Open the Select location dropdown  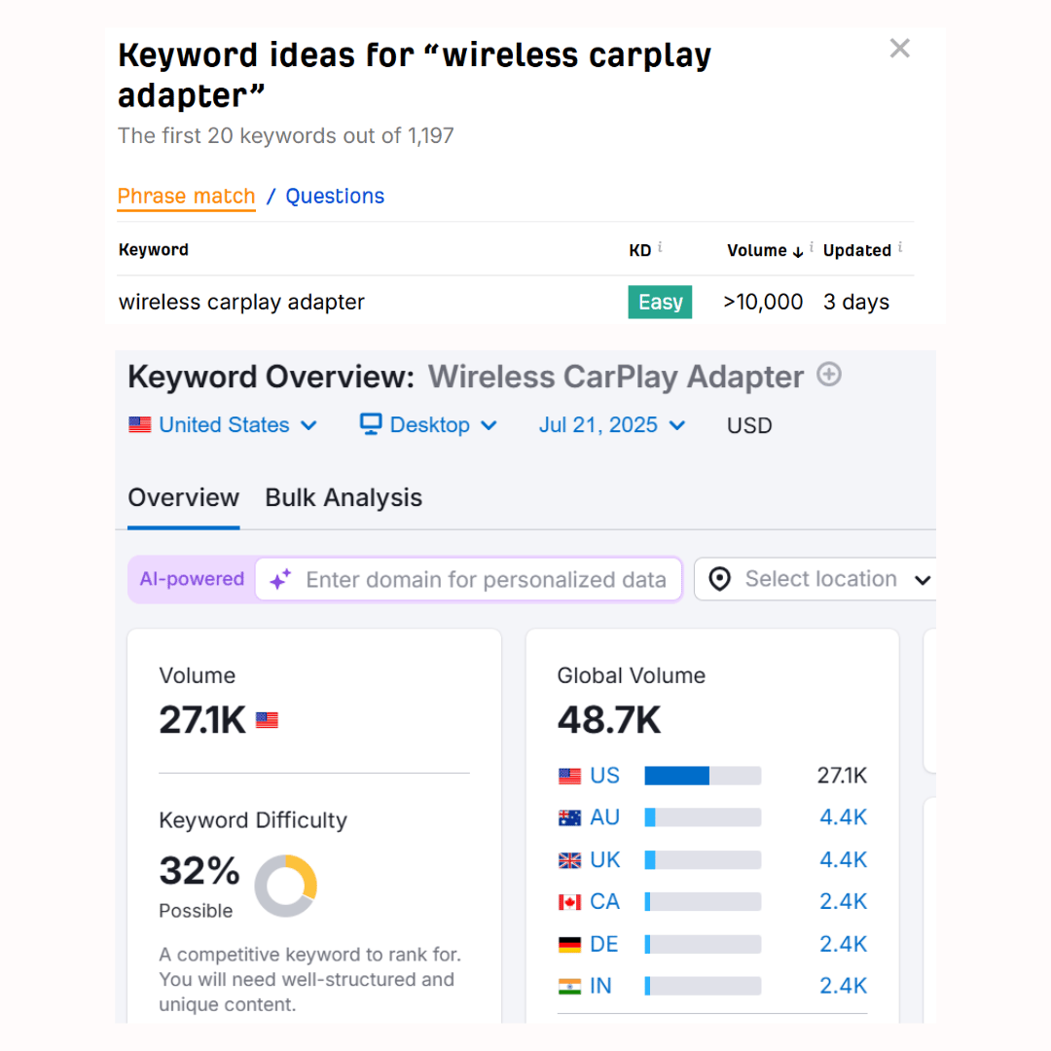tap(815, 579)
